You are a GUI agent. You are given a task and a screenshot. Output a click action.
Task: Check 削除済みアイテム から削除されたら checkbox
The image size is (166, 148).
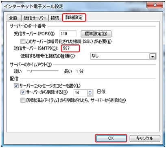23,100
